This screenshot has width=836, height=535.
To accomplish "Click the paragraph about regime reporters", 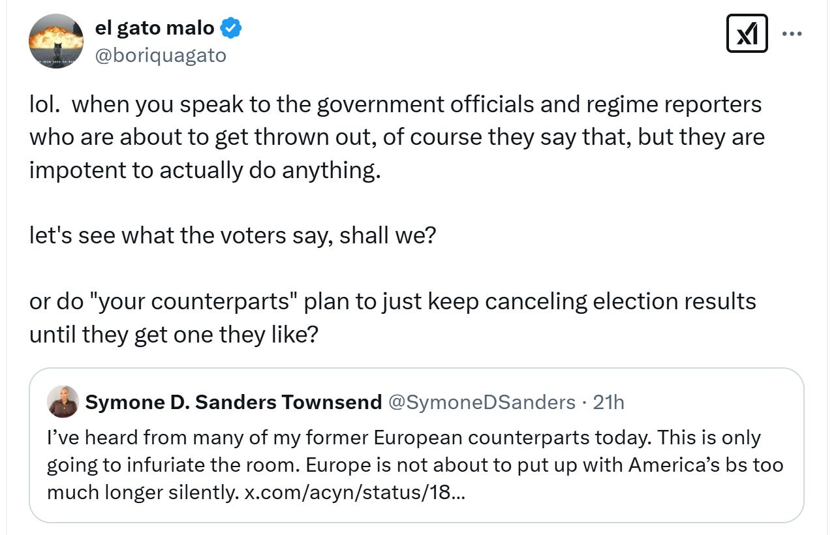I will click(x=396, y=137).
